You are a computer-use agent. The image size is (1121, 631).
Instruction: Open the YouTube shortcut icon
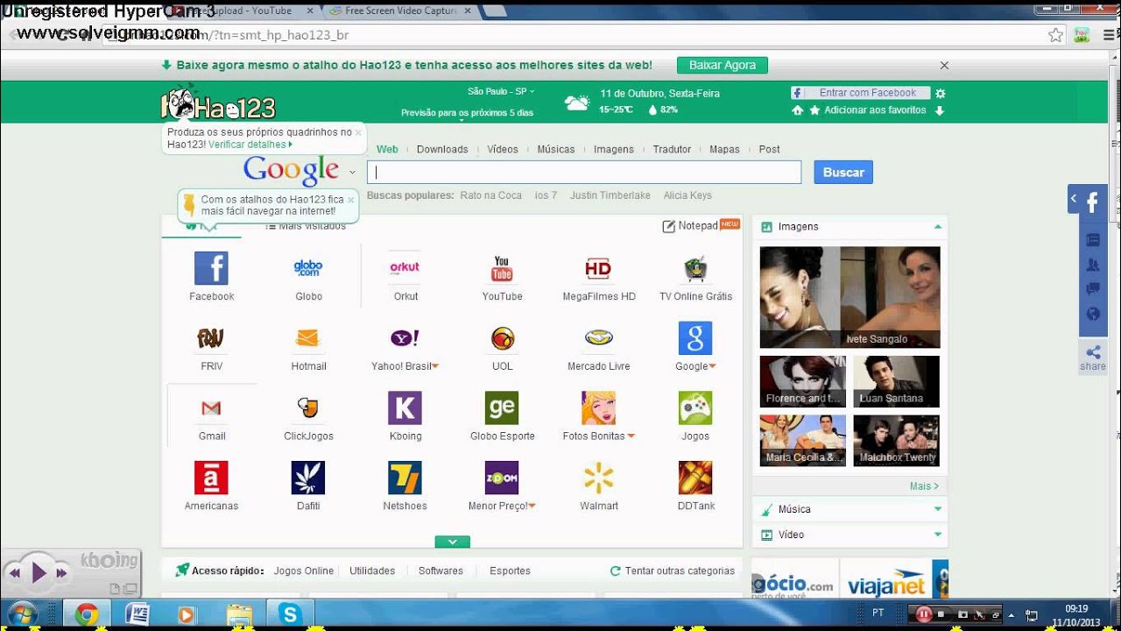[502, 268]
